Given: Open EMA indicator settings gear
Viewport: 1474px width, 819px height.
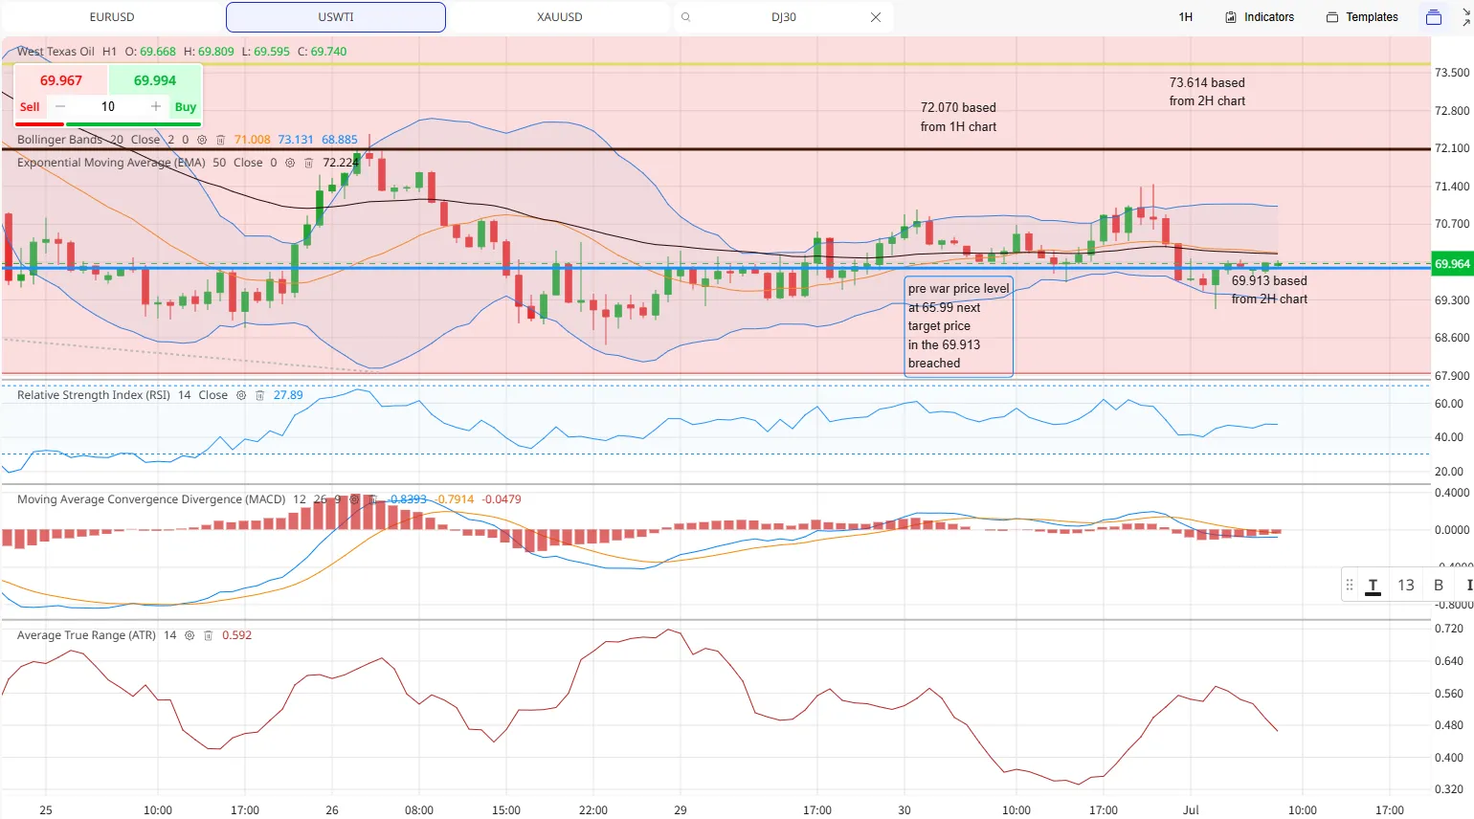Looking at the screenshot, I should (290, 163).
